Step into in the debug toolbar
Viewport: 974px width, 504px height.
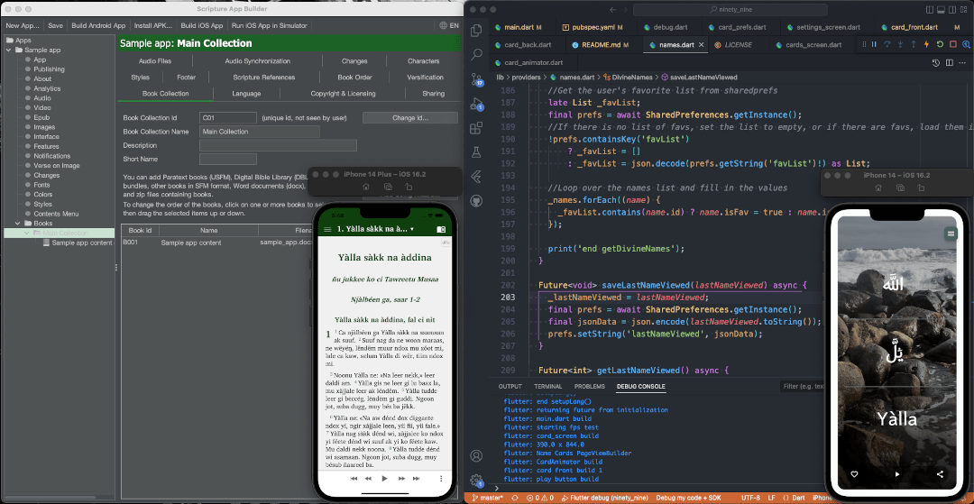pyautogui.click(x=900, y=45)
